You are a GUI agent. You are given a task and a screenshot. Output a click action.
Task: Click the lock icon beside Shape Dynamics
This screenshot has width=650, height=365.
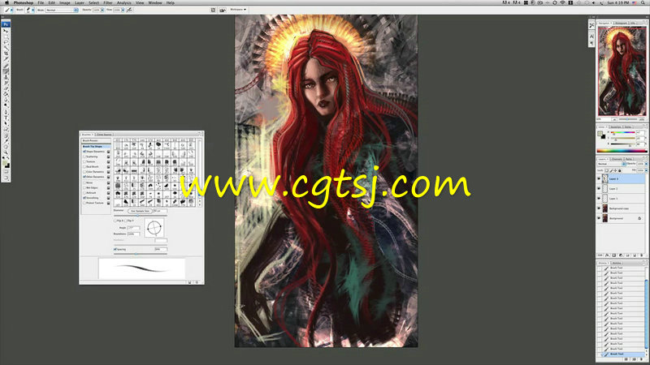[109, 152]
